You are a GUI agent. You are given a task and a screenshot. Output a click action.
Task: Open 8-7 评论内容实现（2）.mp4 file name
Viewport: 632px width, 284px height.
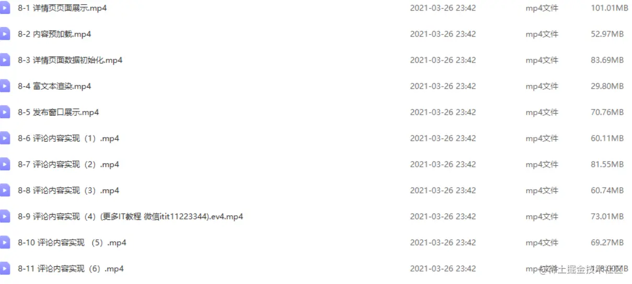pos(68,164)
